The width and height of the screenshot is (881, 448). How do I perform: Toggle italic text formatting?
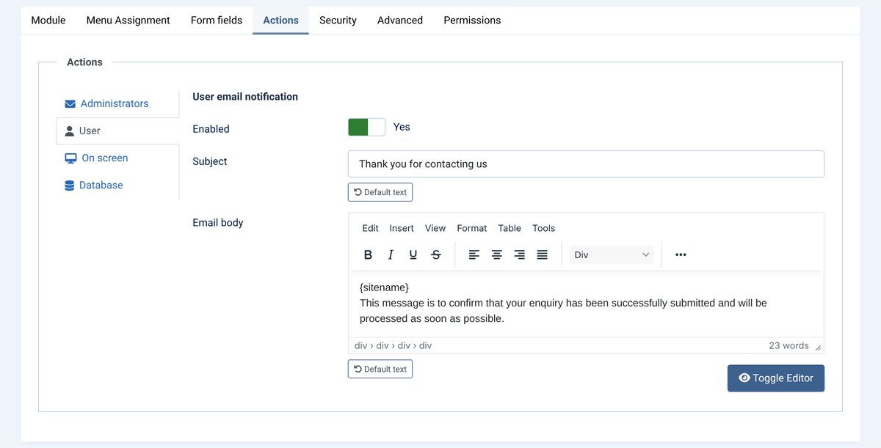click(391, 254)
